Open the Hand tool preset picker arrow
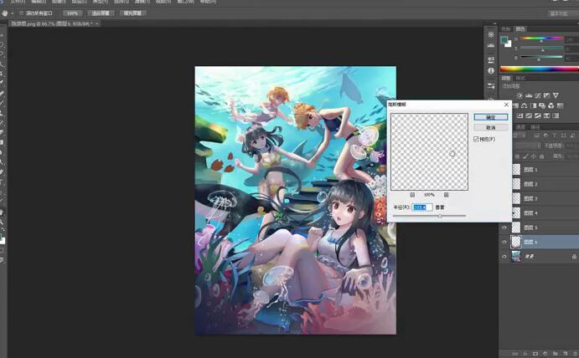 pyautogui.click(x=12, y=13)
